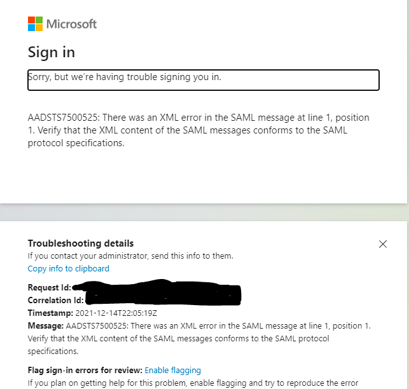Click the Request Id label
409x389 pixels.
(50, 287)
